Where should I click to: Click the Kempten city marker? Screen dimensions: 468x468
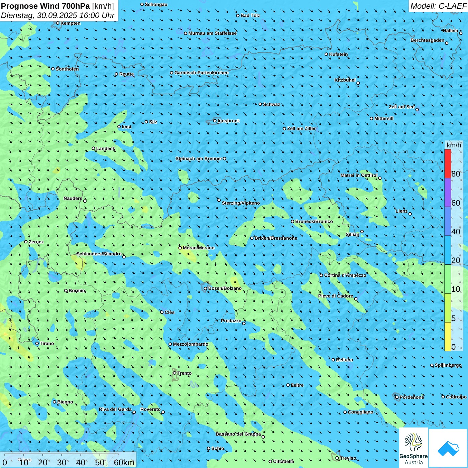(x=57, y=23)
